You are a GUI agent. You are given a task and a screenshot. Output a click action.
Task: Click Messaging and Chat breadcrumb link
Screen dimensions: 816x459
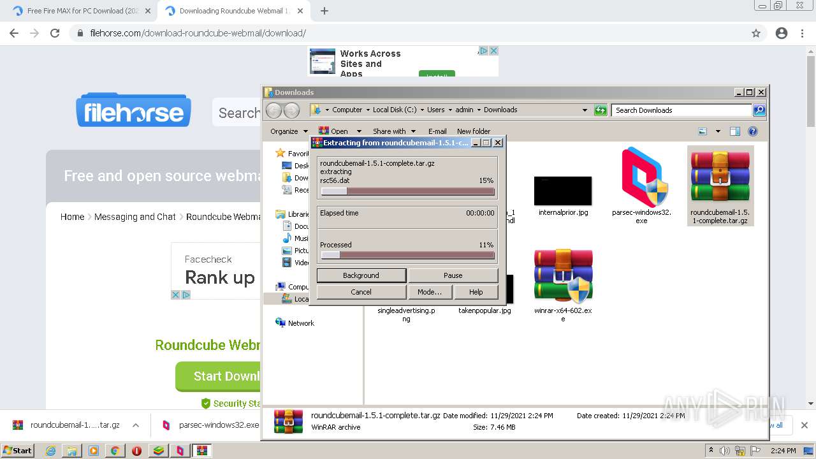pyautogui.click(x=135, y=217)
